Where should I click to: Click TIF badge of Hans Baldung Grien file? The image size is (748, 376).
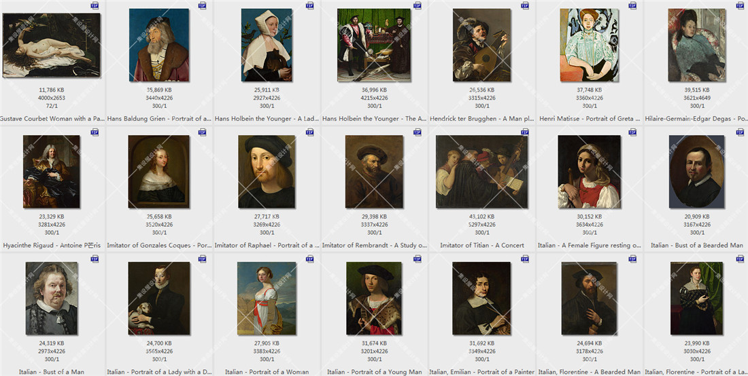click(x=202, y=5)
